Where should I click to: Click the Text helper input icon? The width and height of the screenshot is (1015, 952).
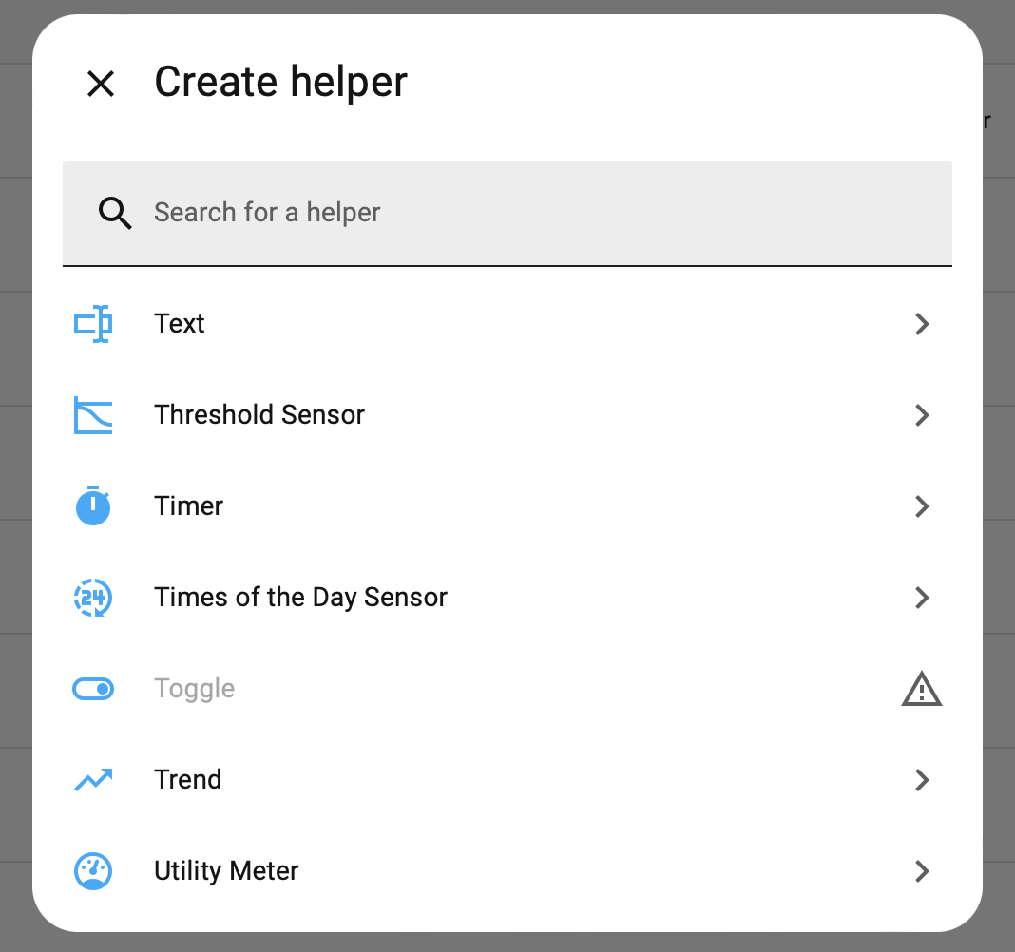click(93, 324)
